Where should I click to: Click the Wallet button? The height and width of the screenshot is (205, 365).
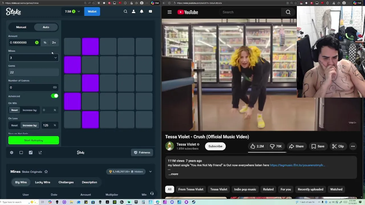click(92, 11)
